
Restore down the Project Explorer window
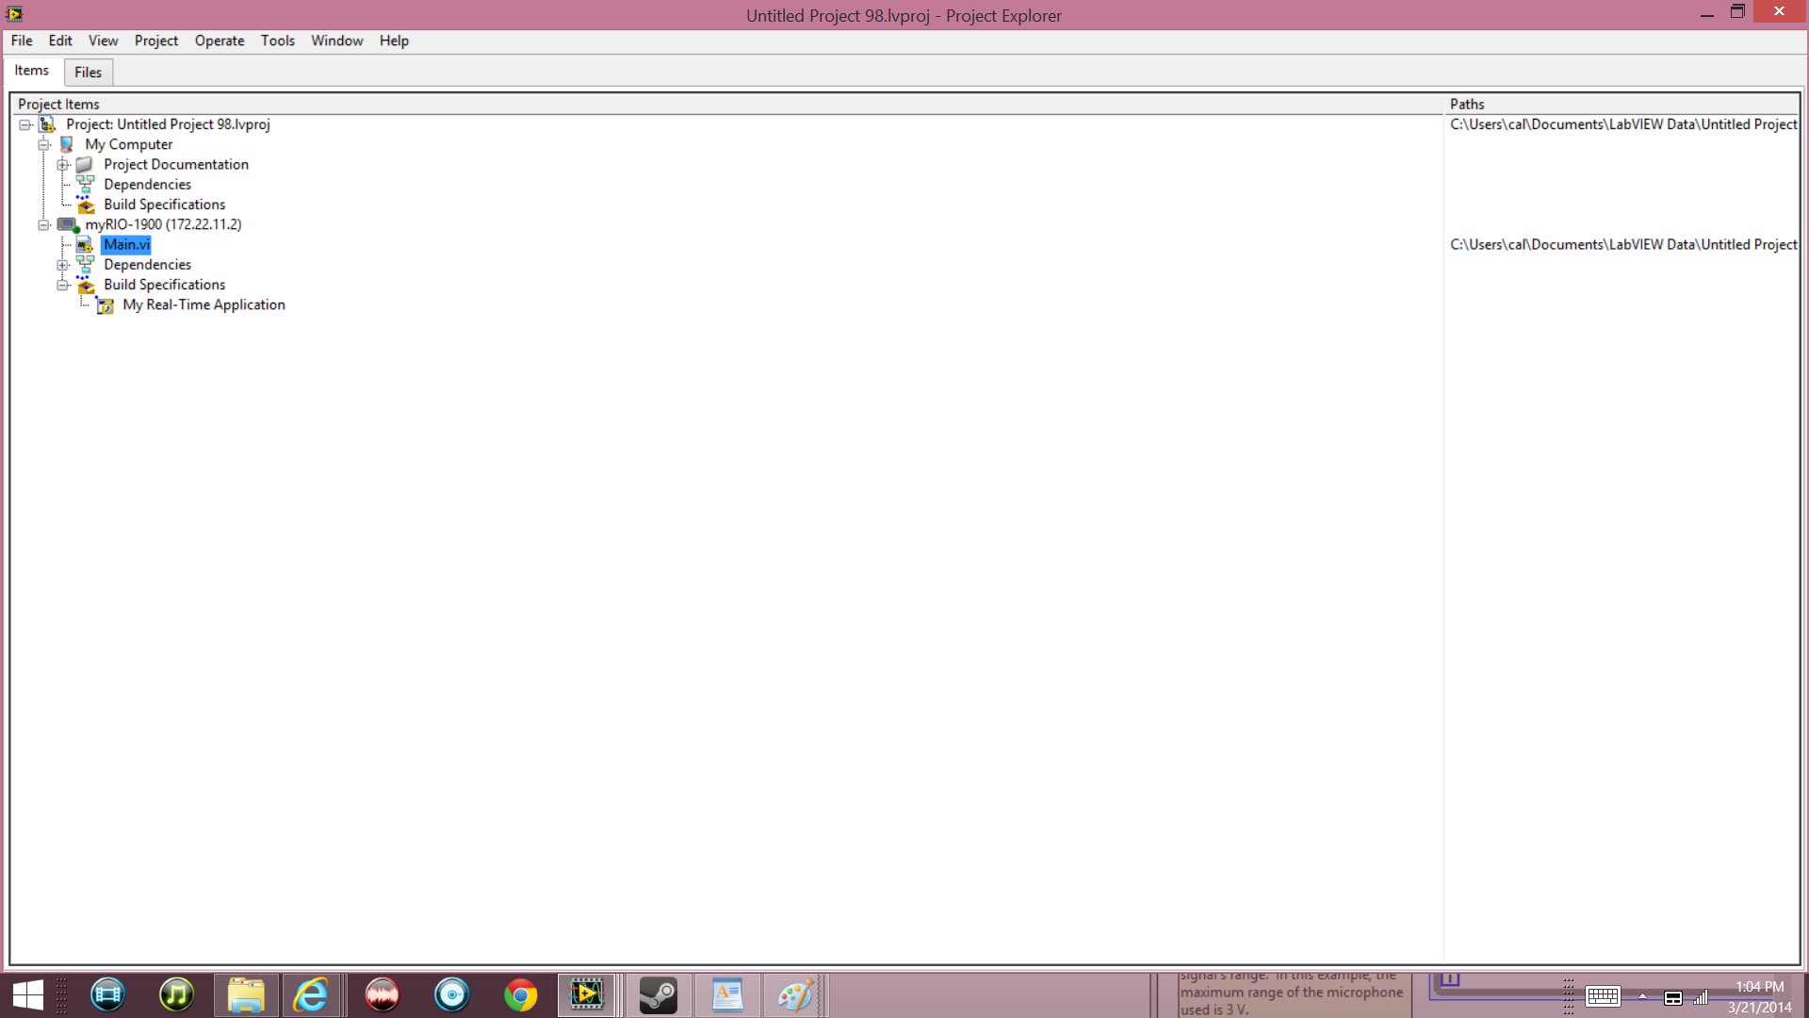point(1737,12)
